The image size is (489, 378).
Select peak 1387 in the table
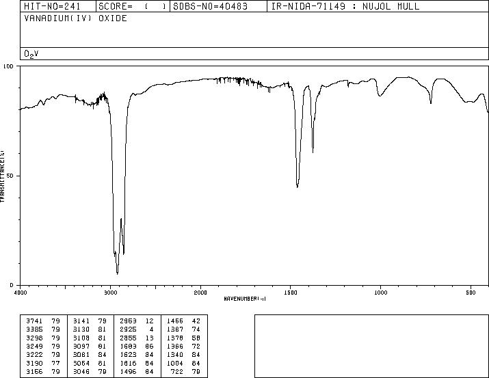click(175, 329)
